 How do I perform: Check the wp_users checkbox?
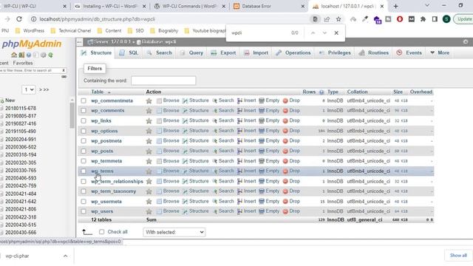click(x=84, y=211)
